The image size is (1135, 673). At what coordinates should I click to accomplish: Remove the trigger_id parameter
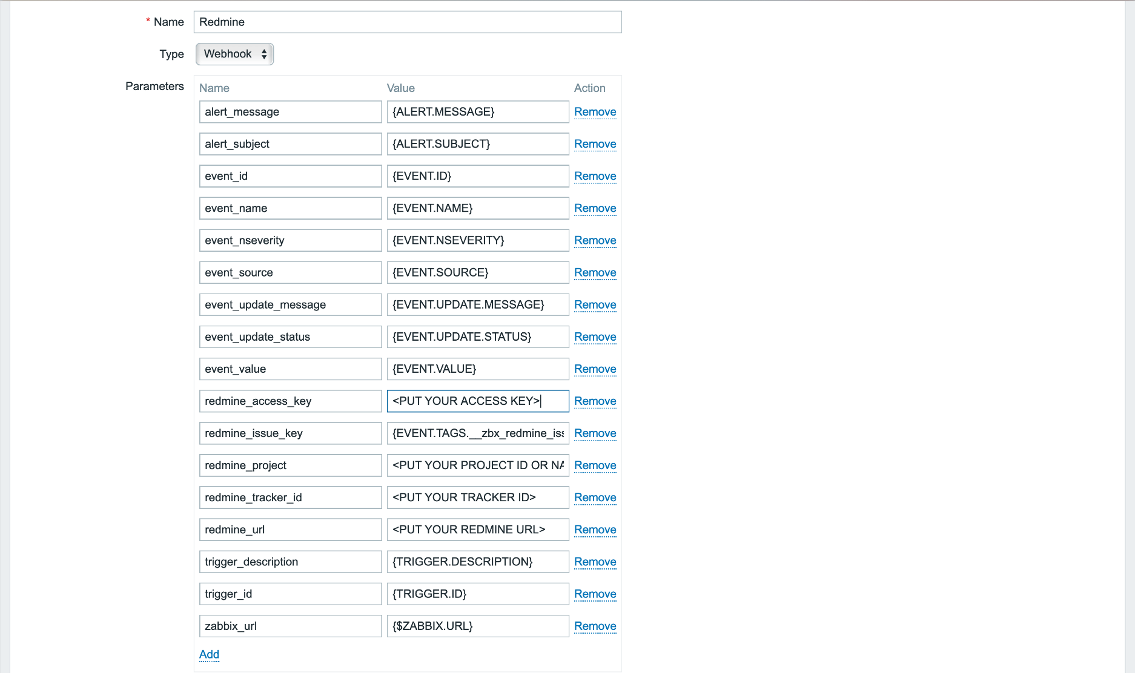pos(595,594)
